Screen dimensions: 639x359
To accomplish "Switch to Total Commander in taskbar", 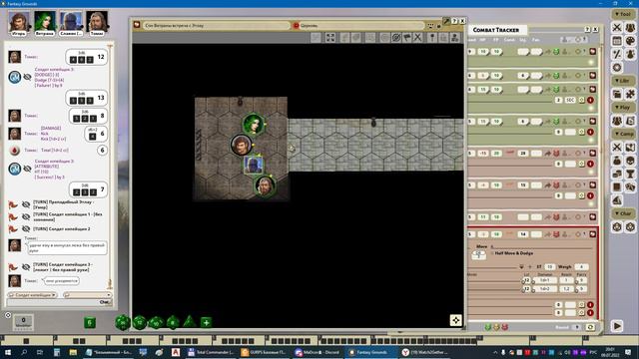I will 211,352.
